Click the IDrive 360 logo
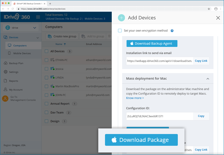 click(17, 17)
